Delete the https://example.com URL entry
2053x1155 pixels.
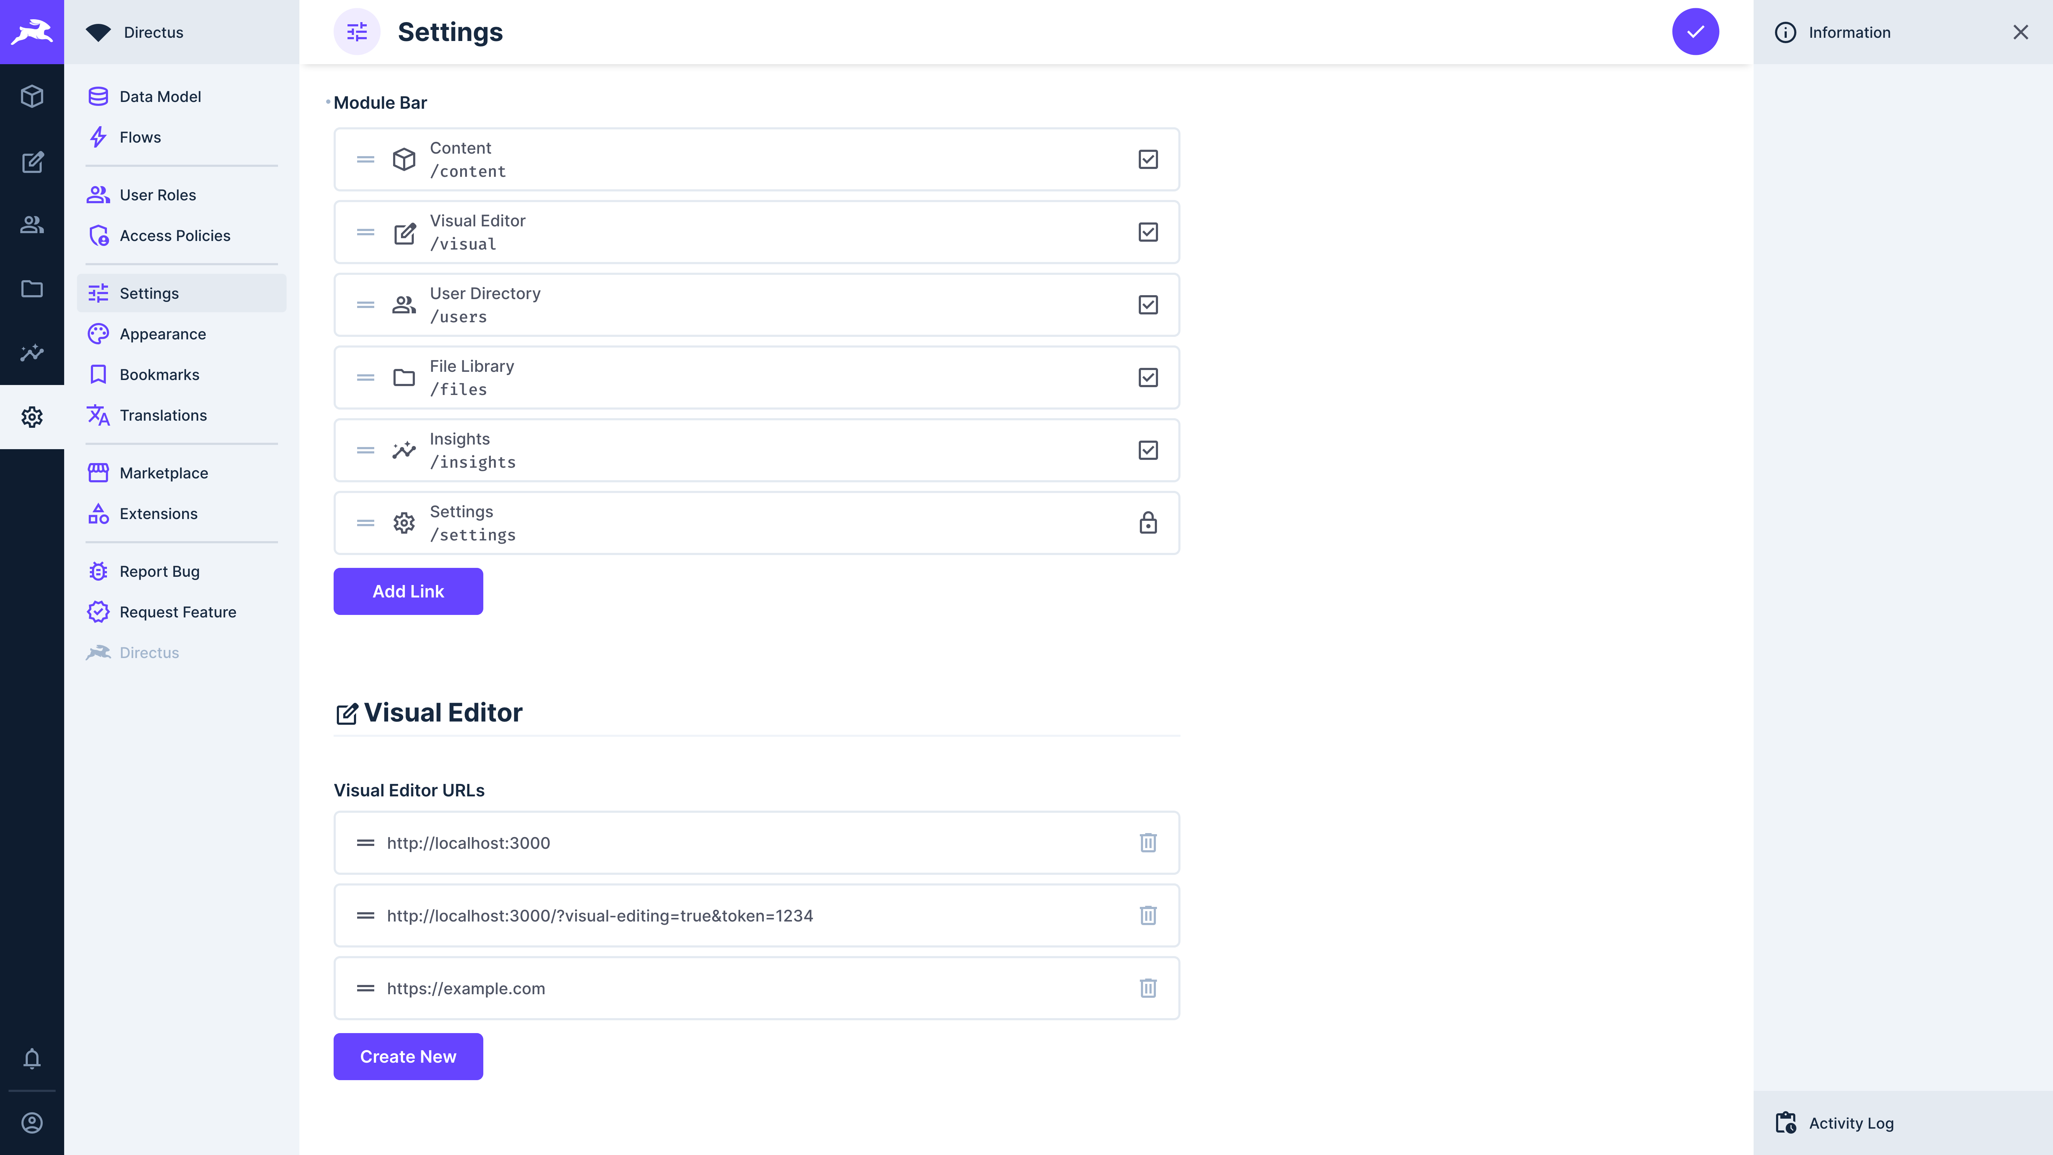1148,987
